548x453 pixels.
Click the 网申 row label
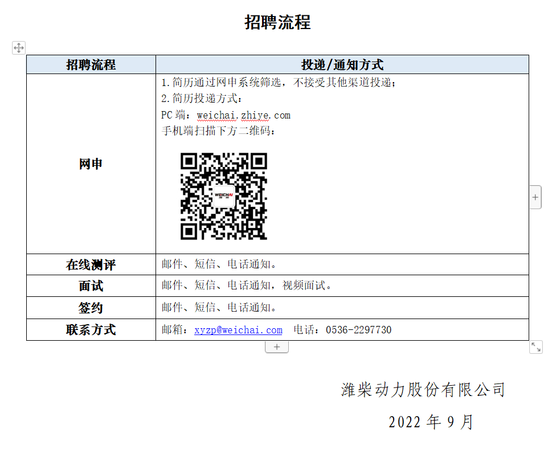tap(91, 164)
